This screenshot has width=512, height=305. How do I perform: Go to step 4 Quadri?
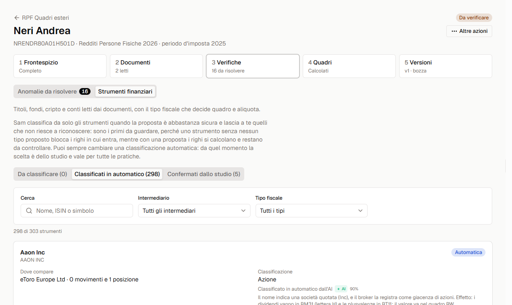click(349, 66)
